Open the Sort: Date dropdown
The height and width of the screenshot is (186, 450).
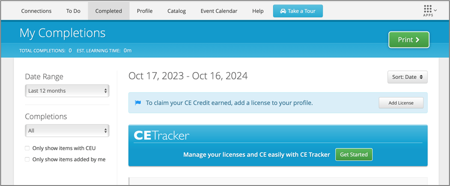407,77
